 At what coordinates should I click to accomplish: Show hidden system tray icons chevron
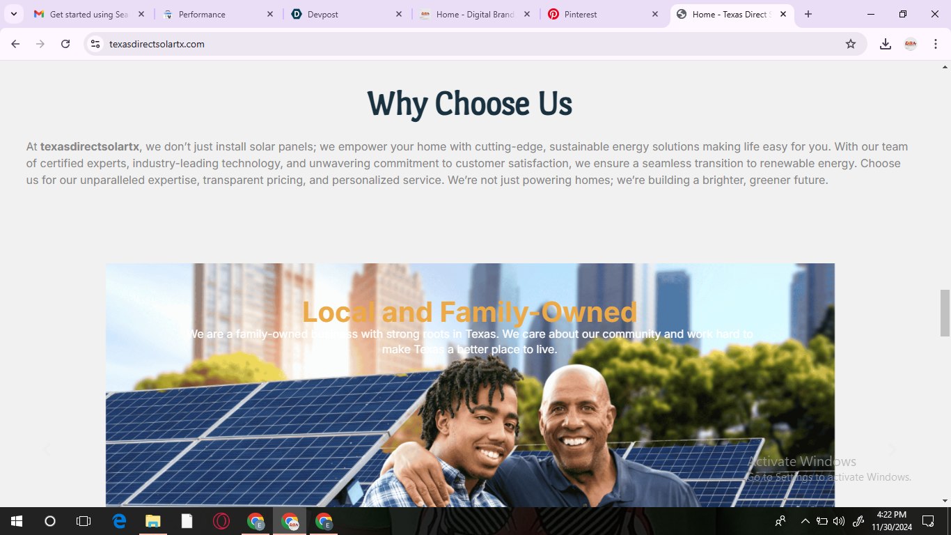click(805, 521)
